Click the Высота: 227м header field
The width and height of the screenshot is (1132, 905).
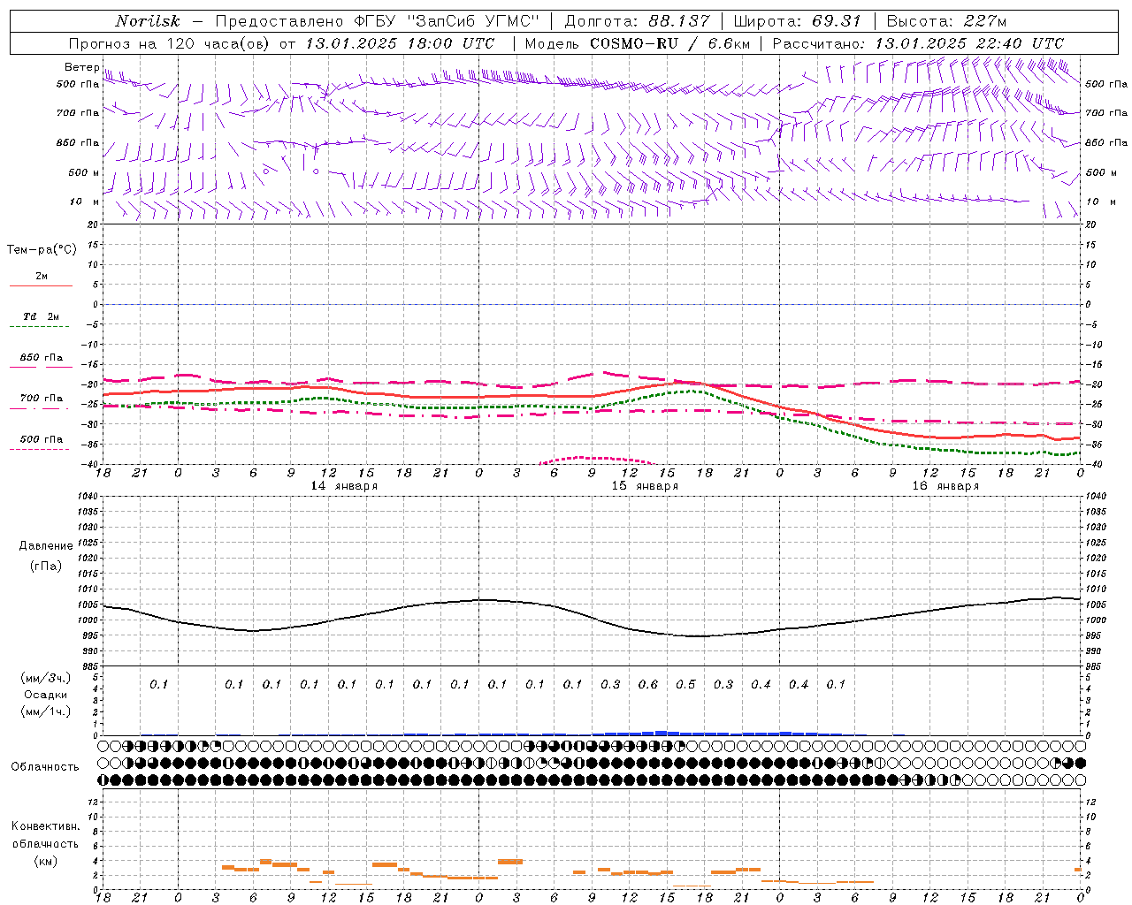[x=946, y=21]
